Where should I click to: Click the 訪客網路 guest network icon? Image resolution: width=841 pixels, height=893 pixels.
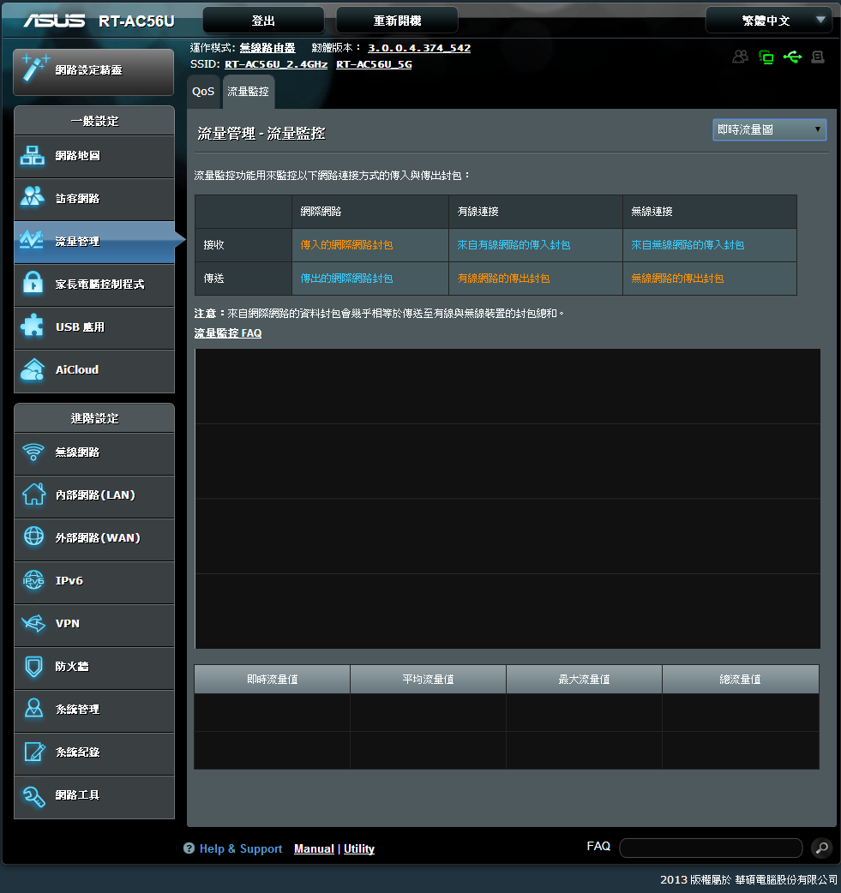[x=33, y=197]
